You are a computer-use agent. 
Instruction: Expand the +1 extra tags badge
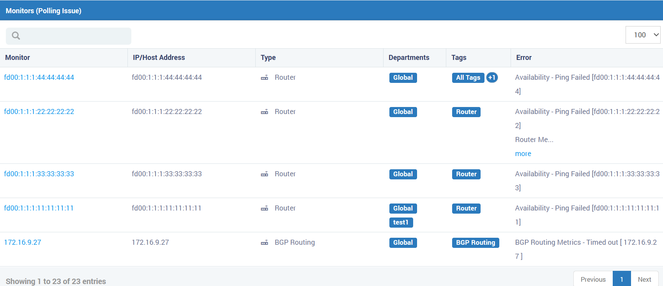click(492, 77)
